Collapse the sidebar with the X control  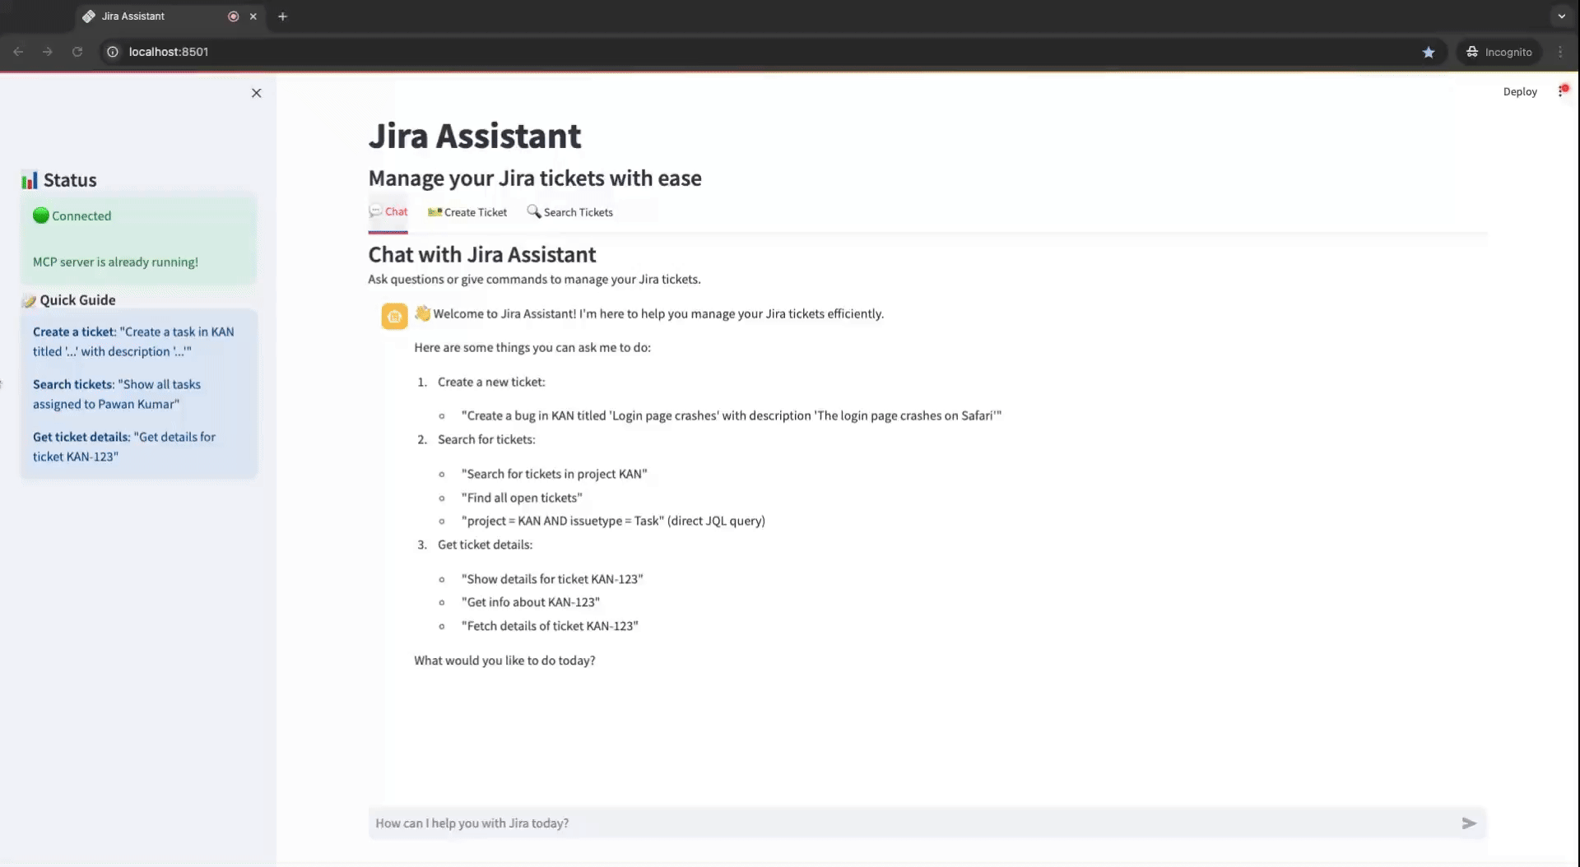pos(255,93)
